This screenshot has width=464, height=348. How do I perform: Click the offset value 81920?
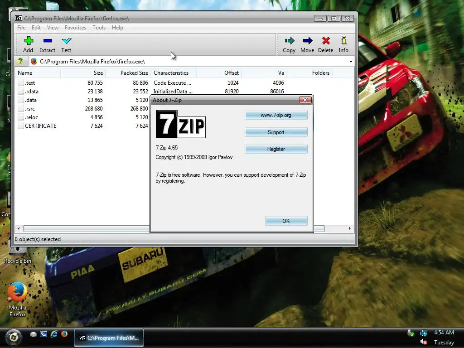click(232, 92)
